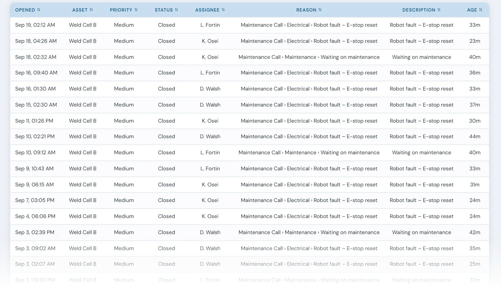
Task: Click assignee K. Osei in Sep 18, 04:26 AM row
Action: [210, 41]
